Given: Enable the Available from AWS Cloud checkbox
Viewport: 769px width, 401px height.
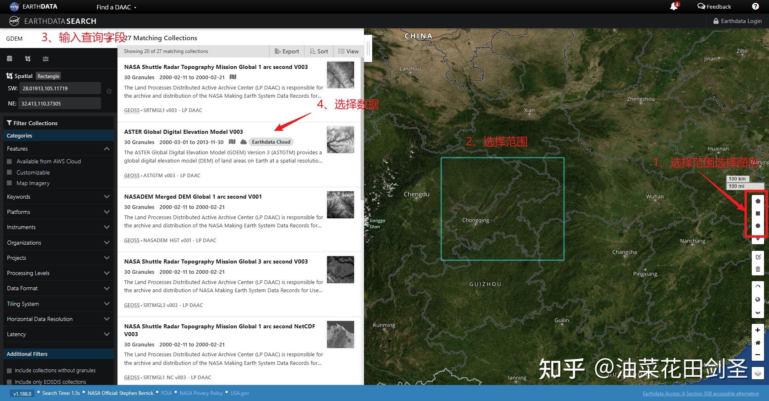Looking at the screenshot, I should (x=9, y=161).
